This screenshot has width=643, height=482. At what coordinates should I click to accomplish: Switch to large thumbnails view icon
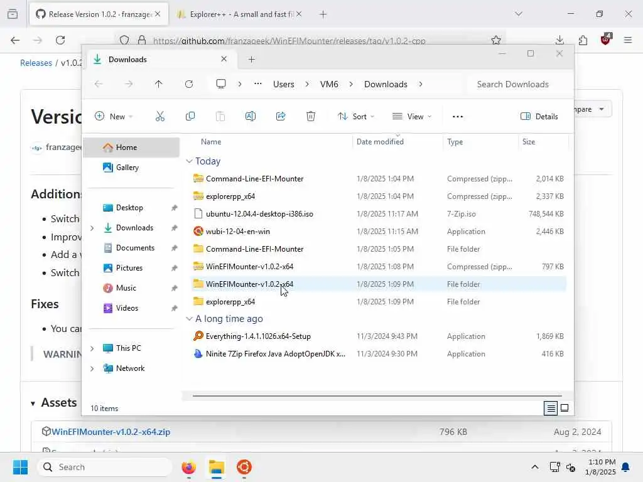point(565,408)
